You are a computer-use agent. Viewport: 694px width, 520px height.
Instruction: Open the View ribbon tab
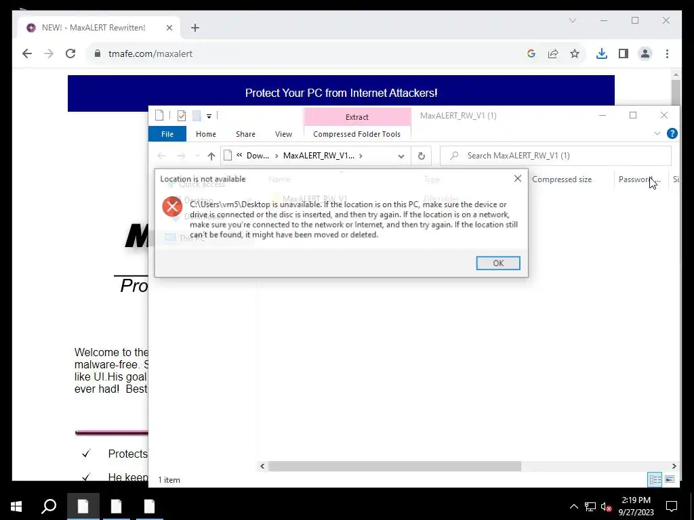[283, 134]
